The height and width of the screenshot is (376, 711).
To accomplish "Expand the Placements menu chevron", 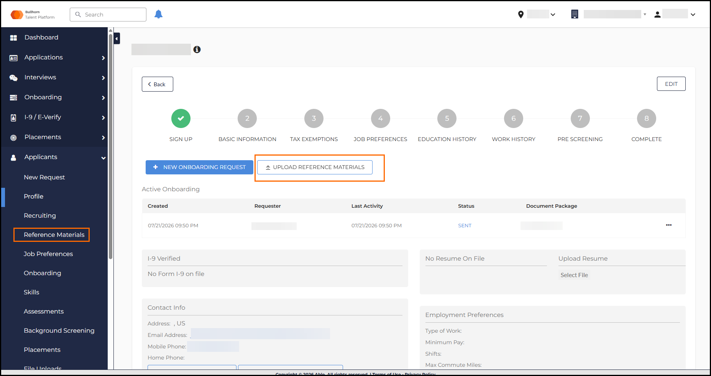I will tap(103, 138).
